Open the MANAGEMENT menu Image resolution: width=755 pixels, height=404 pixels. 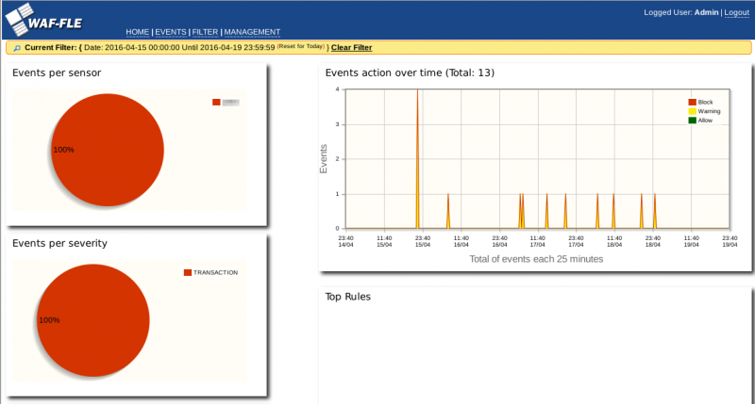(252, 32)
